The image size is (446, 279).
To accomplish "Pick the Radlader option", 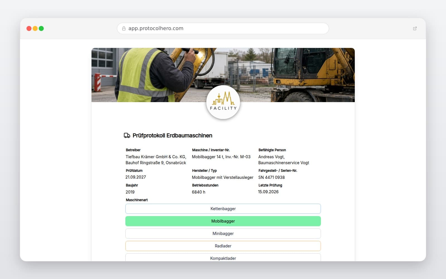I will point(223,246).
